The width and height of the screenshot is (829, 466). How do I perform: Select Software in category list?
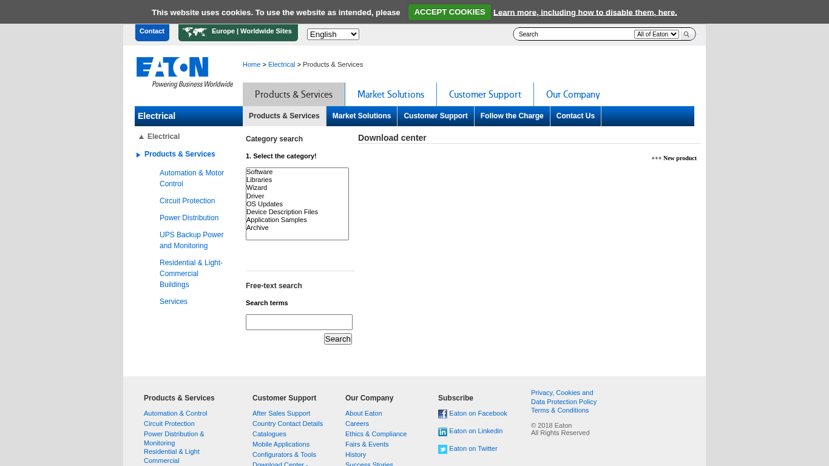[297, 172]
